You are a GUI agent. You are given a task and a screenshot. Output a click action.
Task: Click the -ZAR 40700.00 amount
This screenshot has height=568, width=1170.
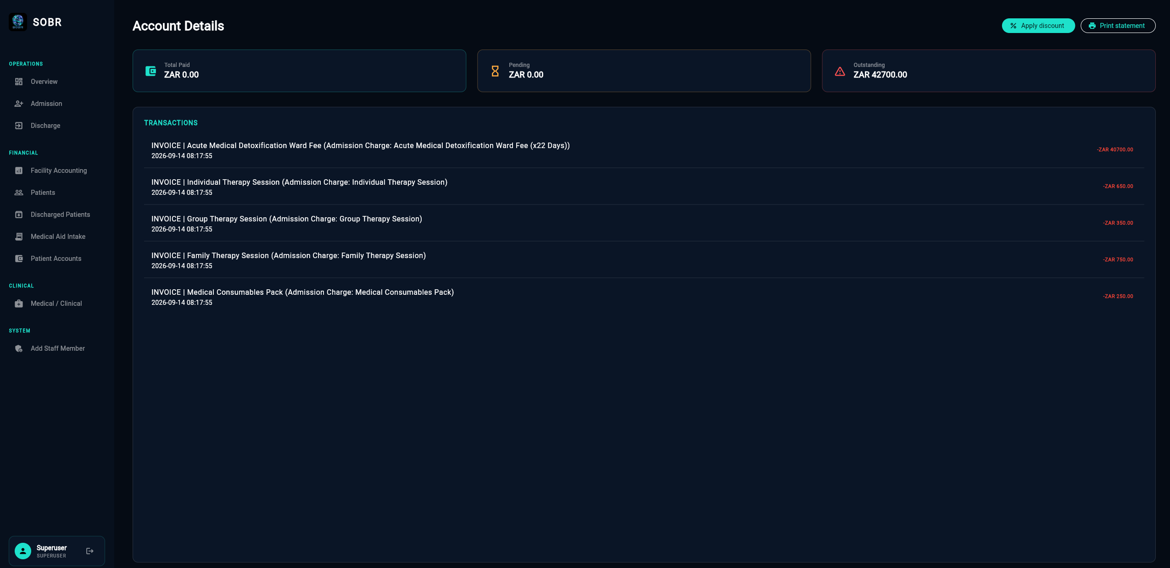click(1114, 149)
